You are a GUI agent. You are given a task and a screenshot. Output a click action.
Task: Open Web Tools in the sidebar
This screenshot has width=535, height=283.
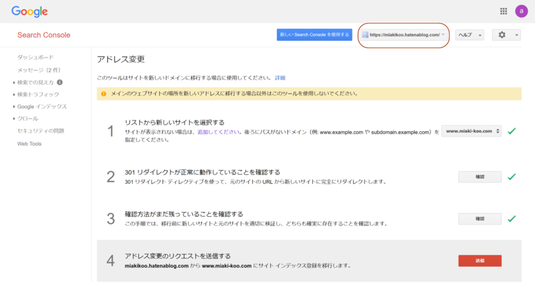(29, 144)
